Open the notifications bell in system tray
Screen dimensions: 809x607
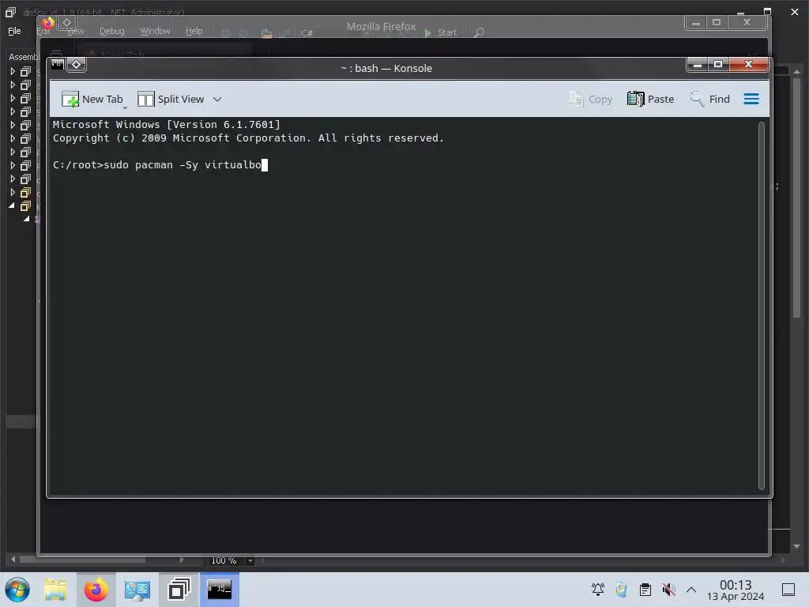pyautogui.click(x=598, y=590)
